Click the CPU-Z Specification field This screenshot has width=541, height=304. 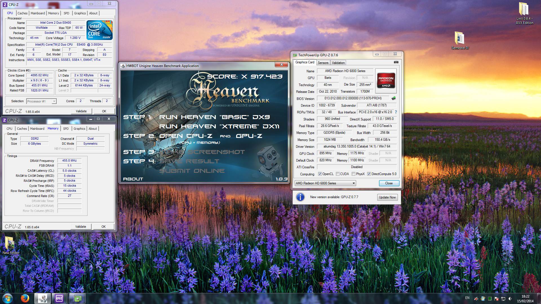69,44
